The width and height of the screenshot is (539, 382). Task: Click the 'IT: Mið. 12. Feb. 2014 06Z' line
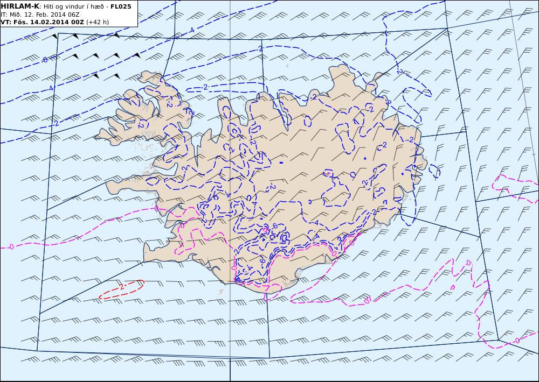click(40, 15)
